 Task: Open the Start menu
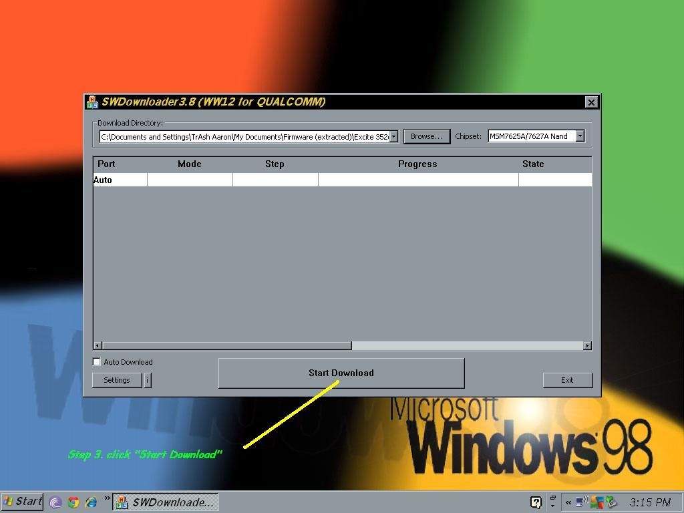(x=23, y=502)
